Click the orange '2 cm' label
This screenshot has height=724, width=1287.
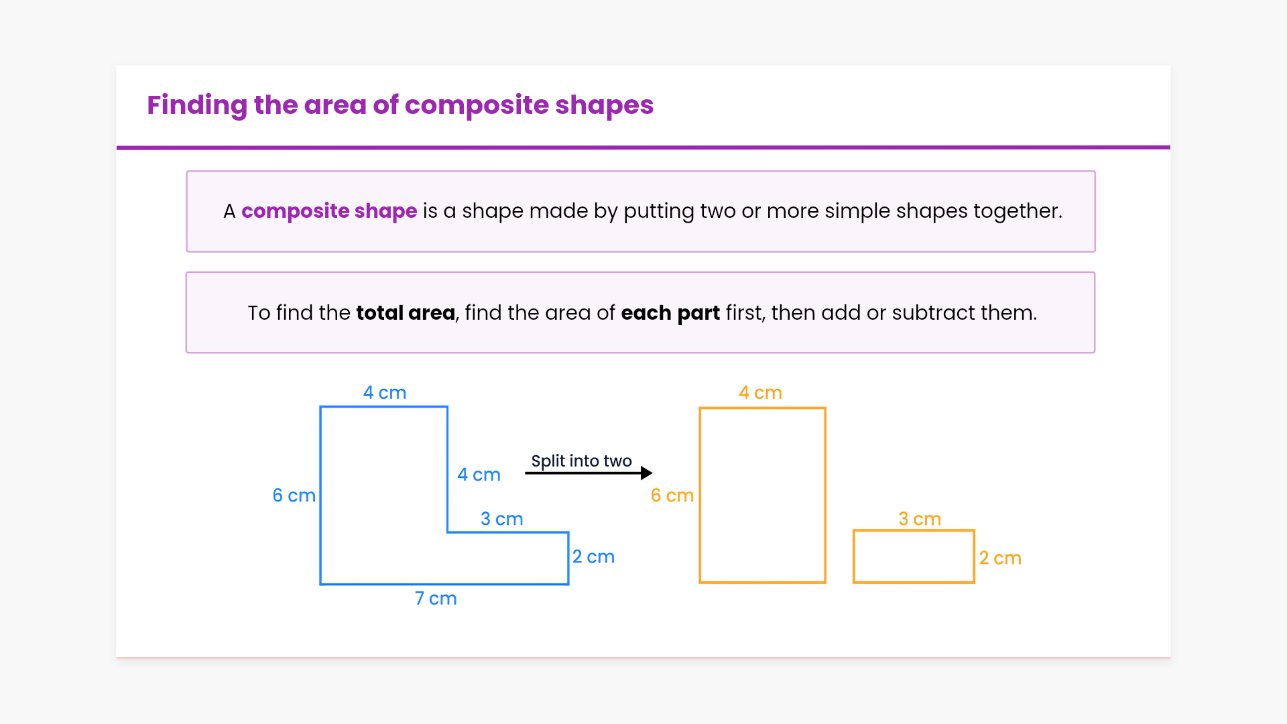(x=1000, y=558)
